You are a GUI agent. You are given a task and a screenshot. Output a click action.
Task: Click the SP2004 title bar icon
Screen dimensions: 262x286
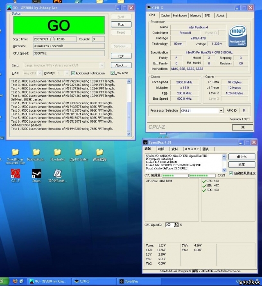click(x=9, y=8)
